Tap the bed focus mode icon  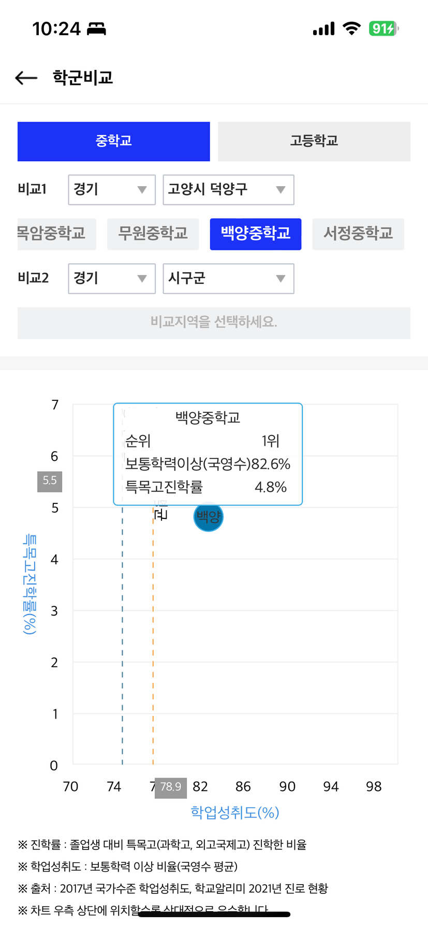(x=96, y=28)
